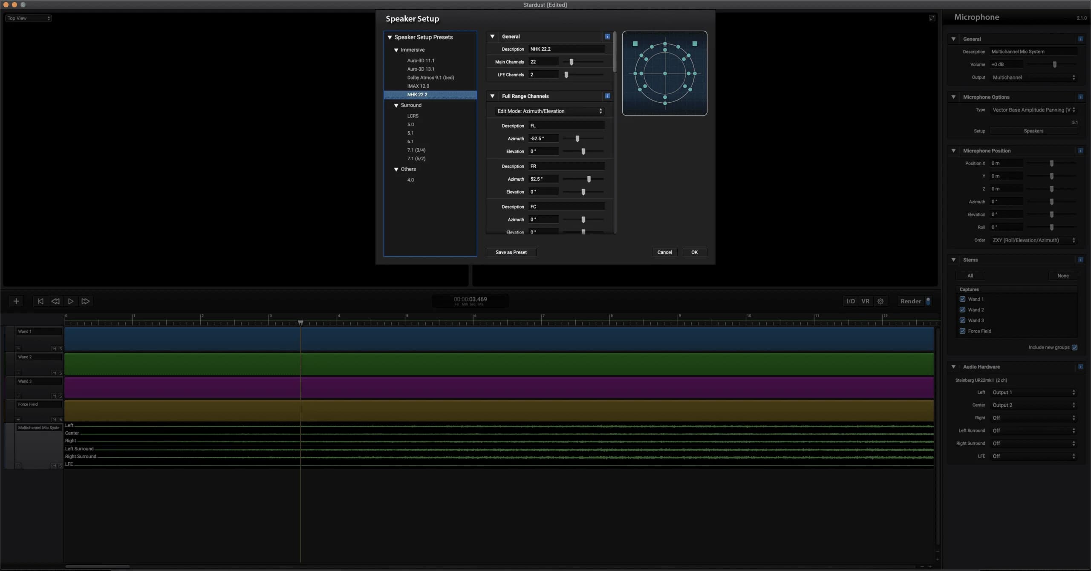The height and width of the screenshot is (571, 1091).
Task: Click the VR mode icon
Action: pos(865,301)
